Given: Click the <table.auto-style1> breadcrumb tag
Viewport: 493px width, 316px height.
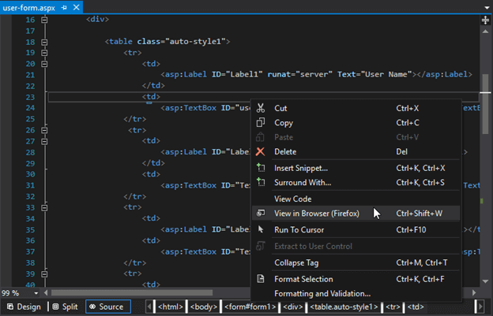Looking at the screenshot, I should coord(341,307).
